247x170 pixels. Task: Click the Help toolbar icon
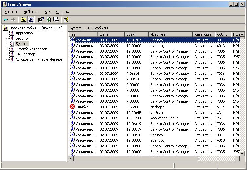(x=66, y=20)
